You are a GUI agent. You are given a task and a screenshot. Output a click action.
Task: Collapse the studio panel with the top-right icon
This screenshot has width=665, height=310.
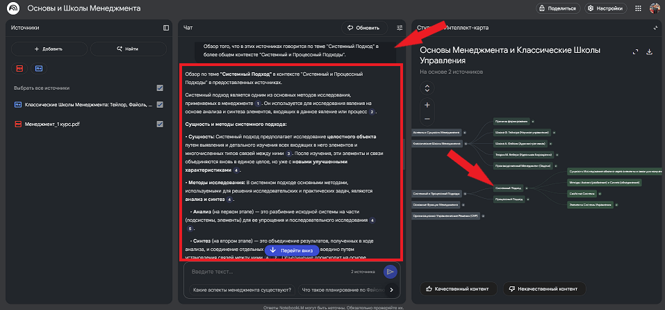[655, 28]
